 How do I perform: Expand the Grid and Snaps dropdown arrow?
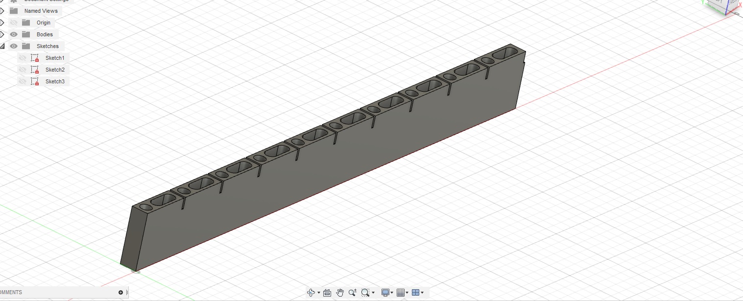click(x=407, y=293)
